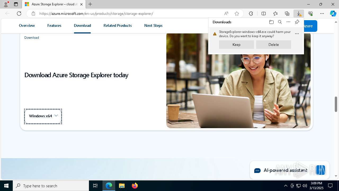
Task: Select the Download tab
Action: (82, 25)
